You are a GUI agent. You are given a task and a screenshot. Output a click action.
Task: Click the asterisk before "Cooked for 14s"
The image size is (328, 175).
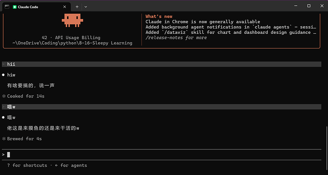(3, 96)
